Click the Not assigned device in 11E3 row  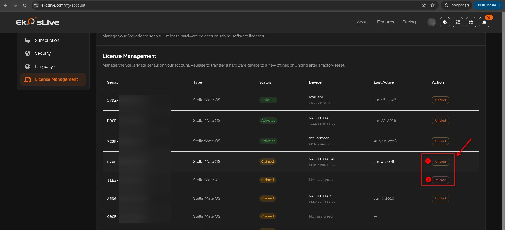(x=321, y=180)
